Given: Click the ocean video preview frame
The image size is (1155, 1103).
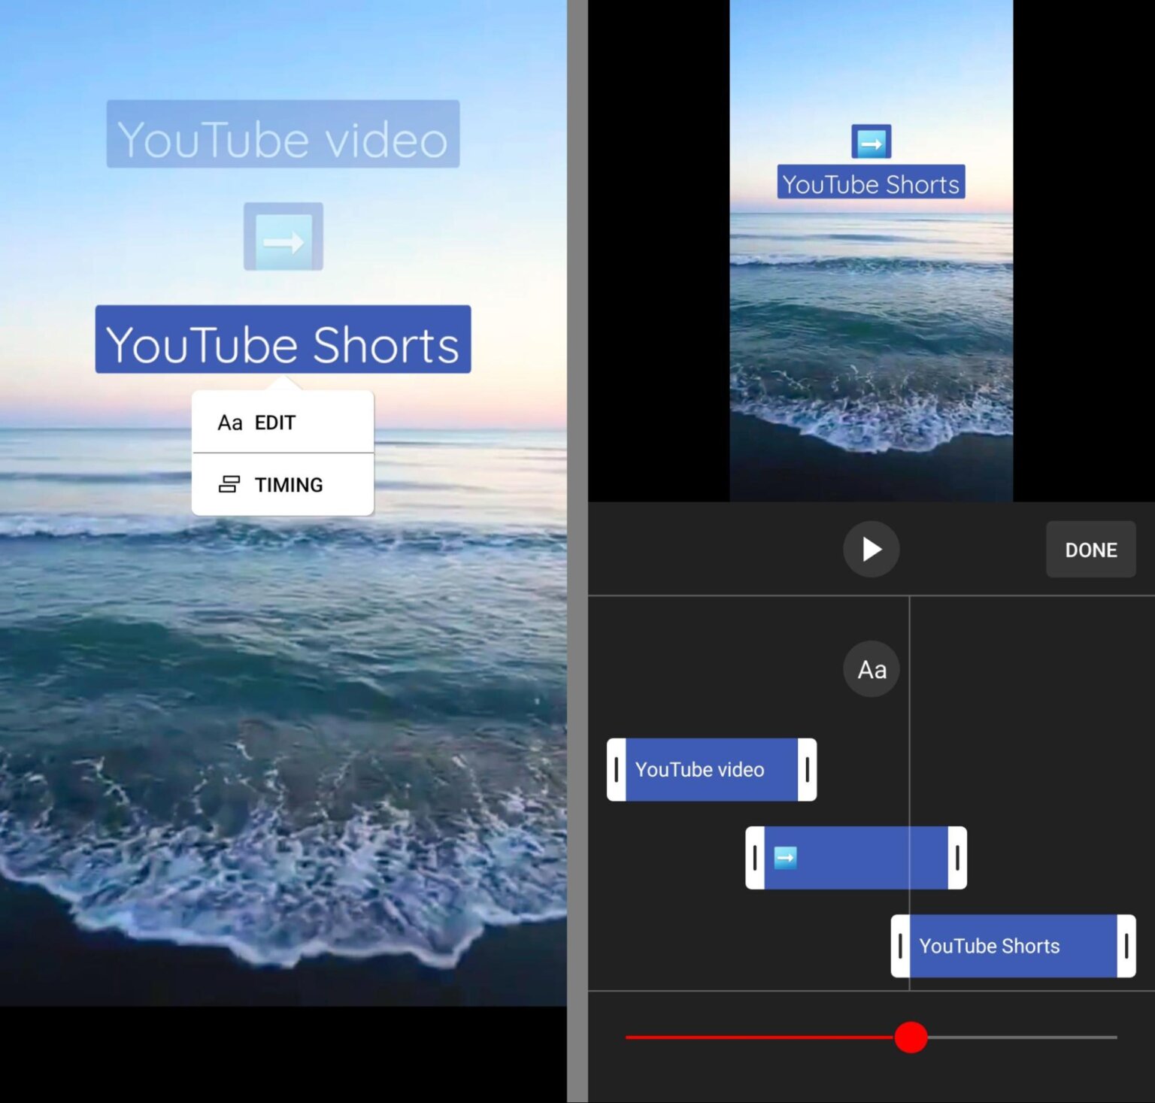Looking at the screenshot, I should coord(871,338).
